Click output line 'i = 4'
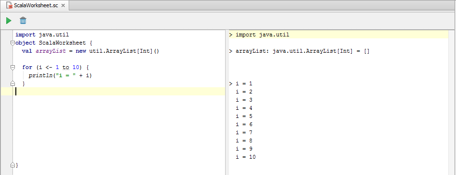 (x=244, y=108)
